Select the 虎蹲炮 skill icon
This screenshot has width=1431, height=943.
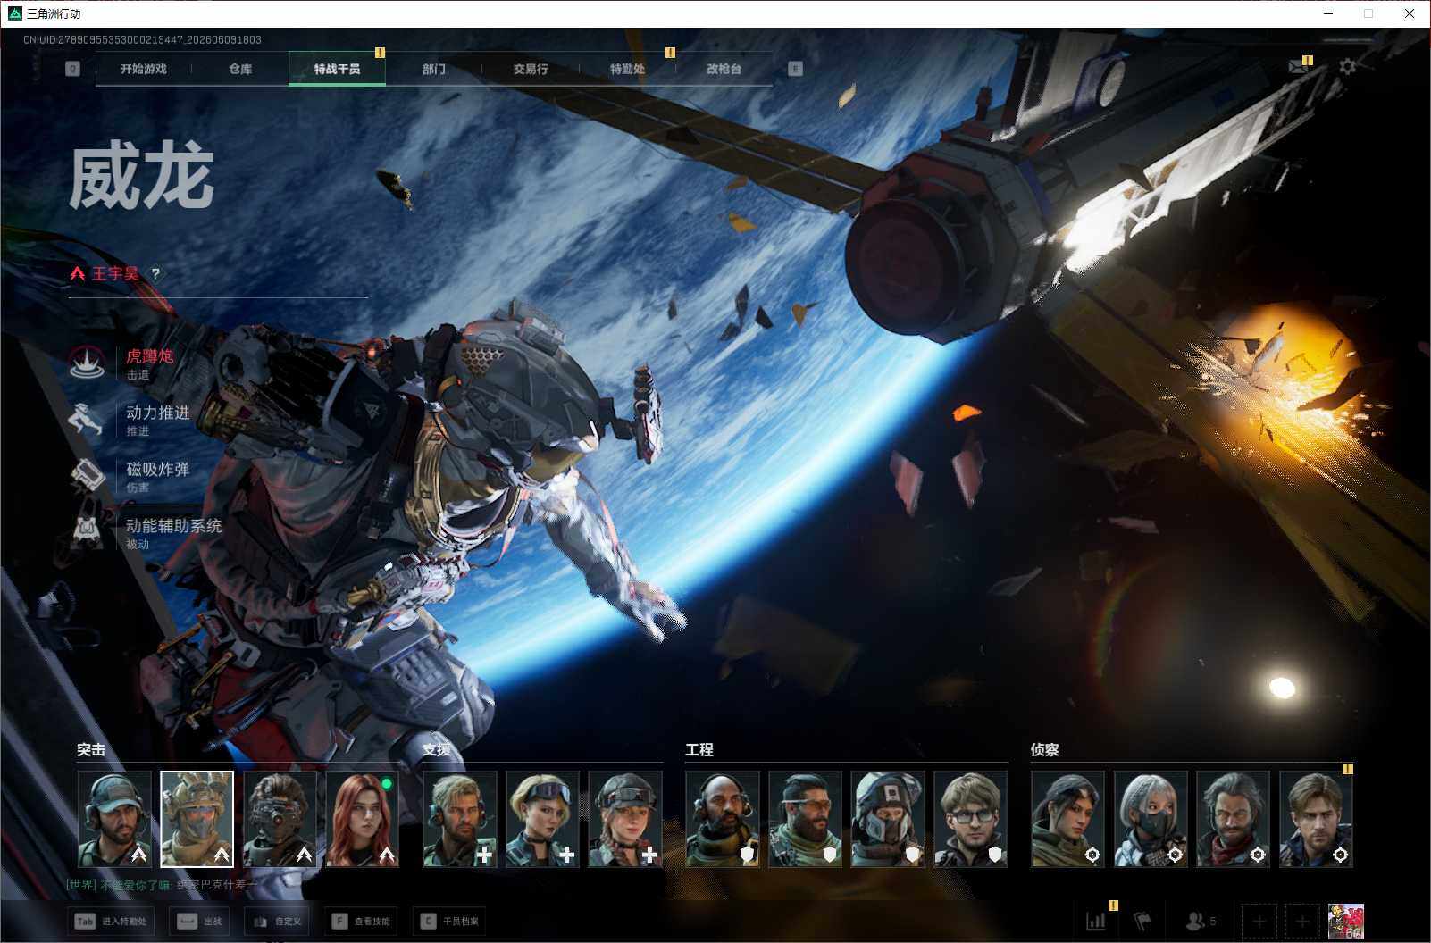point(88,363)
